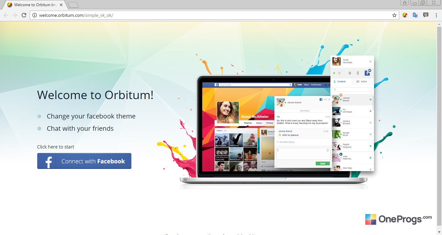Click the Find friends search box
Viewport: 442px width, 235px height.
pyautogui.click(x=255, y=85)
